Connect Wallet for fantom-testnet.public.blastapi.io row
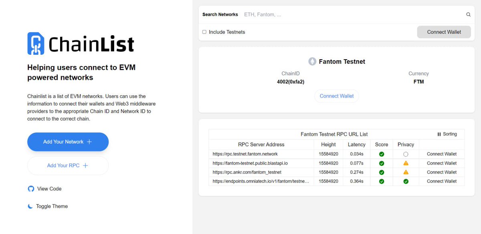The width and height of the screenshot is (481, 234). (442, 163)
